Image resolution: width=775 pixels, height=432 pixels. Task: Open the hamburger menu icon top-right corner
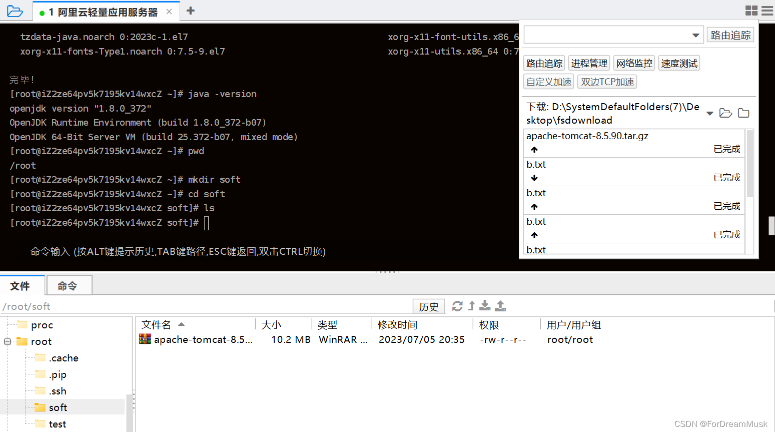pos(767,11)
